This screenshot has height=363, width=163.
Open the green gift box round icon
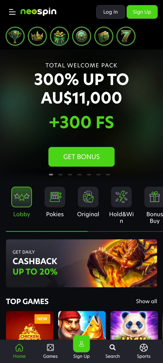pyautogui.click(x=59, y=36)
